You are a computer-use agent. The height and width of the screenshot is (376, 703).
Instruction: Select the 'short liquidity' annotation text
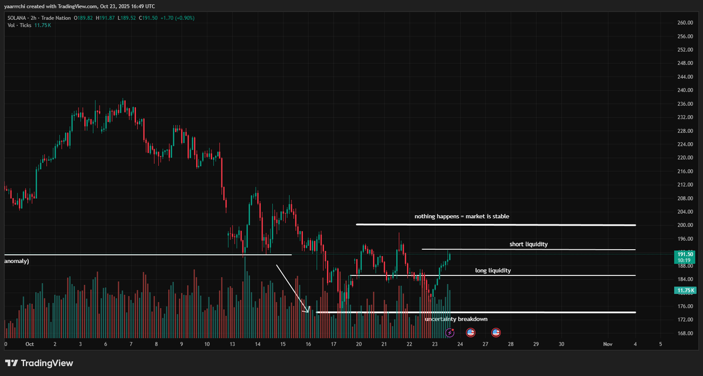coord(528,244)
